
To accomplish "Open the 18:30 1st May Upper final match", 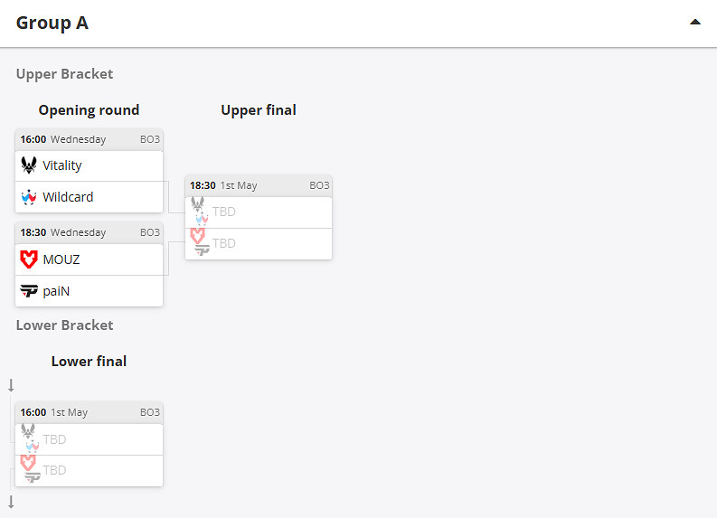I will point(259,185).
